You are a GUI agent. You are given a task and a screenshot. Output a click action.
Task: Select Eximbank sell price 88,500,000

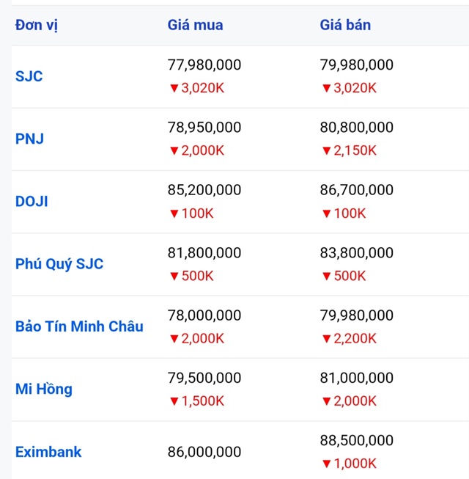[x=356, y=441]
